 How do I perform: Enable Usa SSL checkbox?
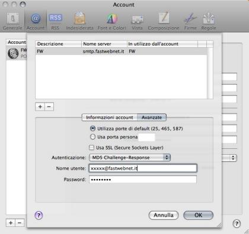91,148
